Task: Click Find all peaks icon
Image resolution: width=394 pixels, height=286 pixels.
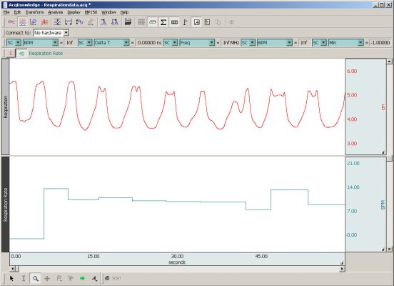Action: 115,22
